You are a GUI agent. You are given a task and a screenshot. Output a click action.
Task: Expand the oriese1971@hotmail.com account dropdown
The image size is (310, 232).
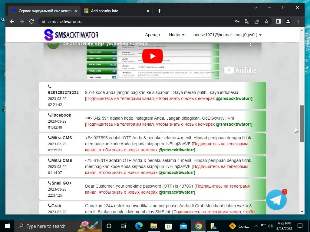(227, 35)
